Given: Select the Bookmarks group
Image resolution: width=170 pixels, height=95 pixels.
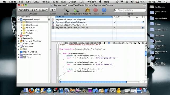Looking at the screenshot, I should tap(28, 46).
